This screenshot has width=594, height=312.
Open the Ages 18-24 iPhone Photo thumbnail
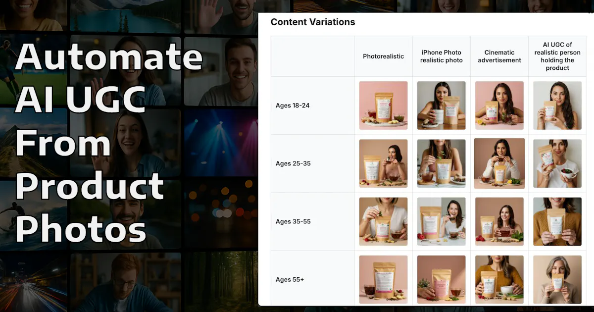[x=441, y=105]
